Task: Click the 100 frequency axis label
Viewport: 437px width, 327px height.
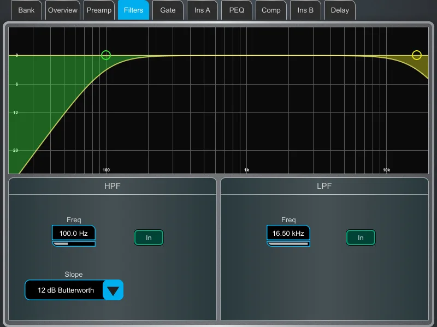Action: (106, 170)
